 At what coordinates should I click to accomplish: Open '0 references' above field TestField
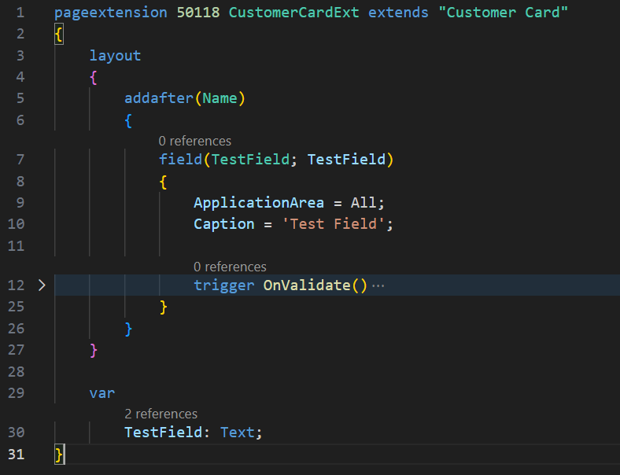click(x=194, y=142)
